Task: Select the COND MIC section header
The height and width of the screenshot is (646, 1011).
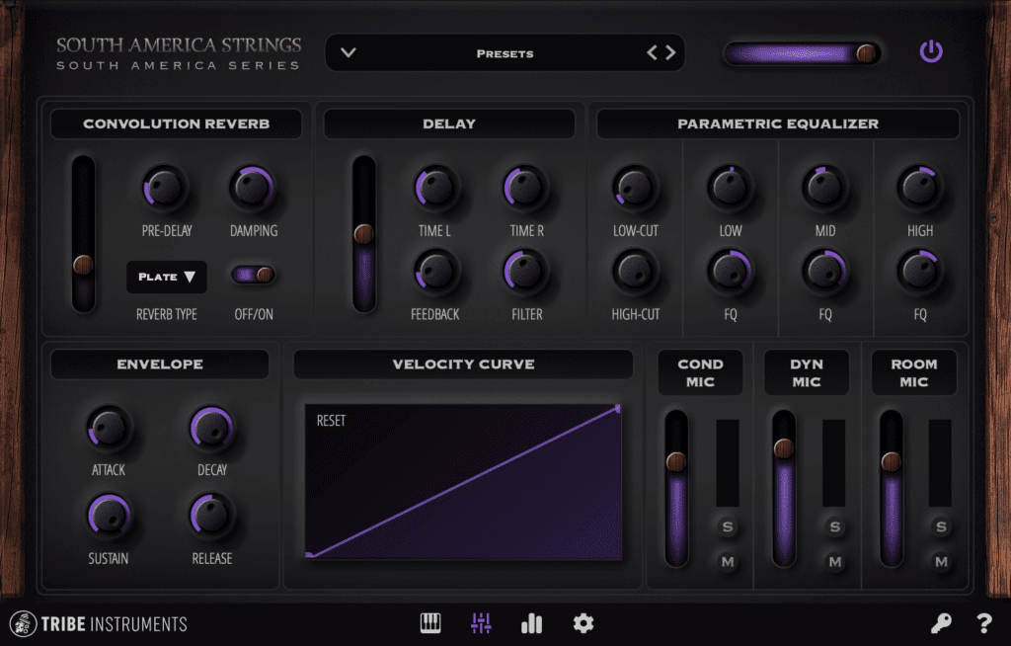Action: click(x=700, y=372)
